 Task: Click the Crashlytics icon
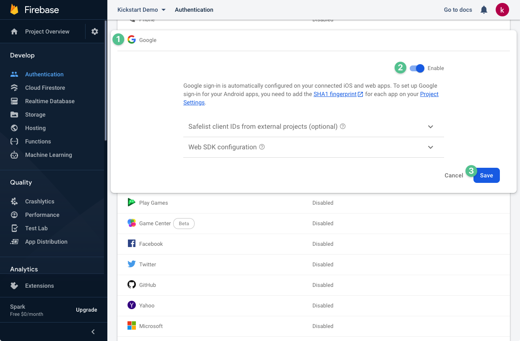click(x=14, y=201)
